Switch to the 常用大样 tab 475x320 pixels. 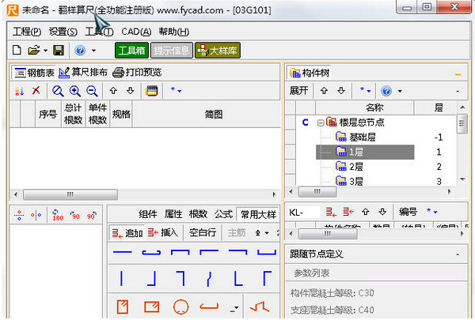[x=258, y=214]
